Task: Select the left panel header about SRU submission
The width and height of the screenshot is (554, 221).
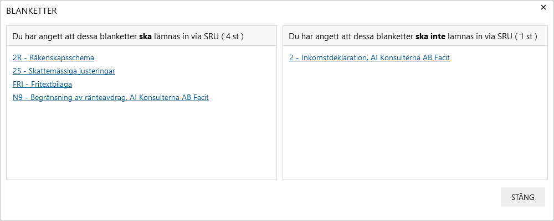Action: click(141, 36)
